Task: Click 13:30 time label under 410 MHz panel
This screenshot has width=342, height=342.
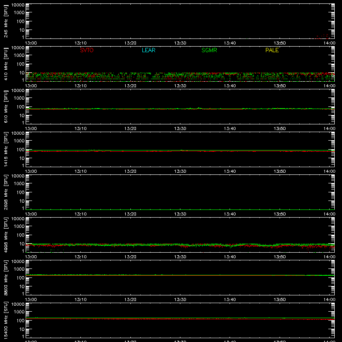Action: point(180,86)
